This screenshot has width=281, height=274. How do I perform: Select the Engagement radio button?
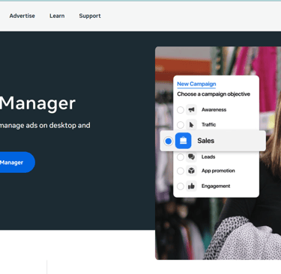[x=181, y=186]
